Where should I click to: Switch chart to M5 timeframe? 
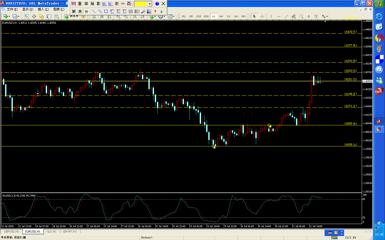click(191, 16)
